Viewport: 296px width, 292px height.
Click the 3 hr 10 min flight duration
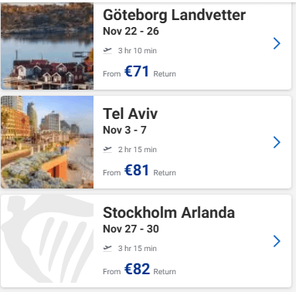coord(138,51)
